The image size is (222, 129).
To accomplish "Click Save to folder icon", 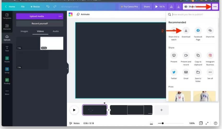I will point(198,72).
